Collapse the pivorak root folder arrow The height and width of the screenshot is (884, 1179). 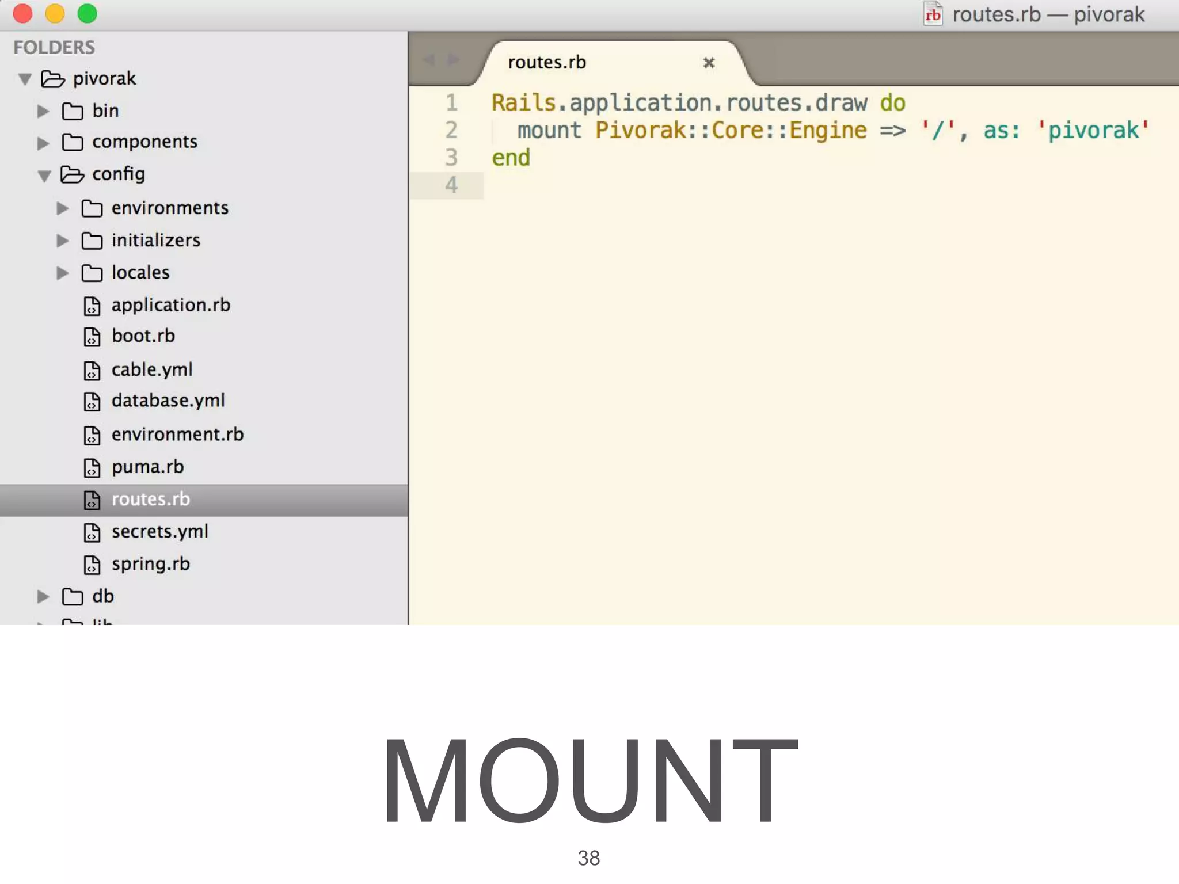(25, 79)
